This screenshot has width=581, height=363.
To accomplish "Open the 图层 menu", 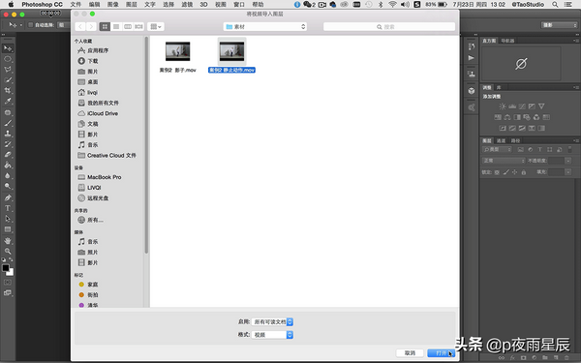I will (x=131, y=5).
